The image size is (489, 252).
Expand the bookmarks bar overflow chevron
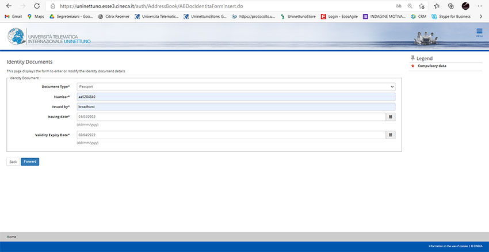point(480,17)
